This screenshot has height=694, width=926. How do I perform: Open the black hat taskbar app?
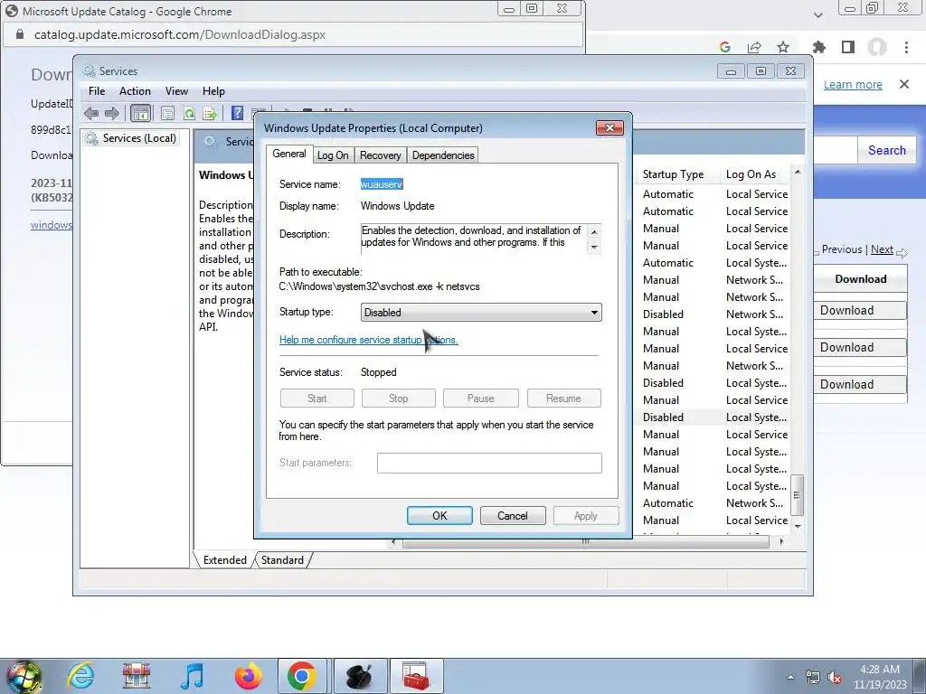point(359,676)
